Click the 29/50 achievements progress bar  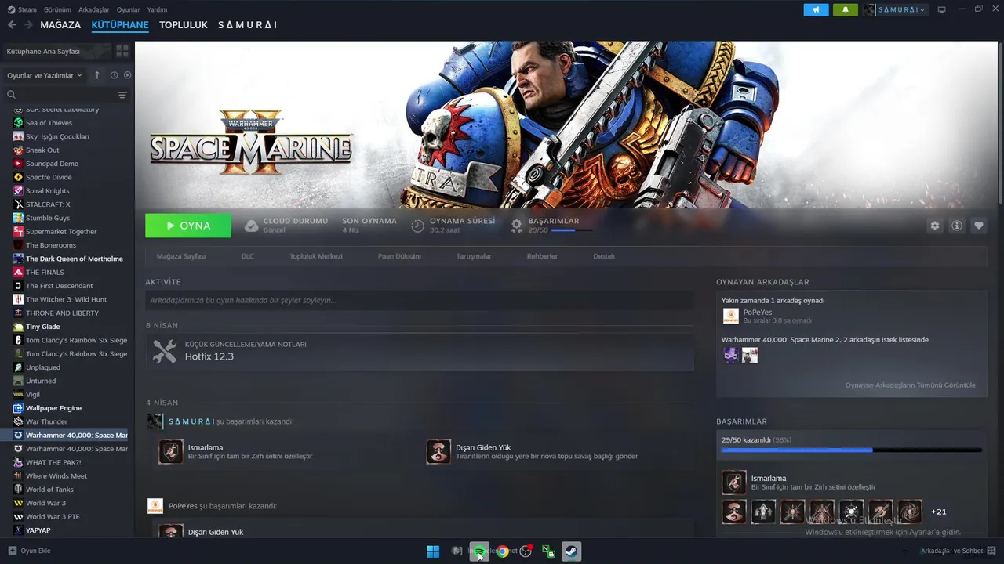click(x=851, y=450)
